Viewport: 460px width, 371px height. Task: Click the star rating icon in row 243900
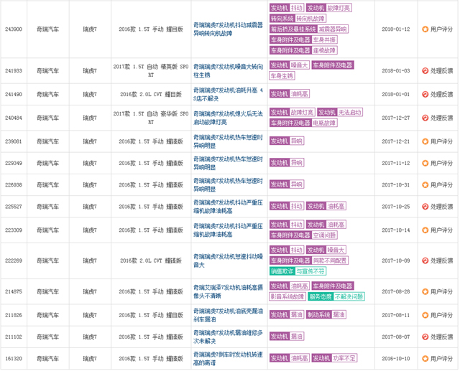pyautogui.click(x=425, y=29)
